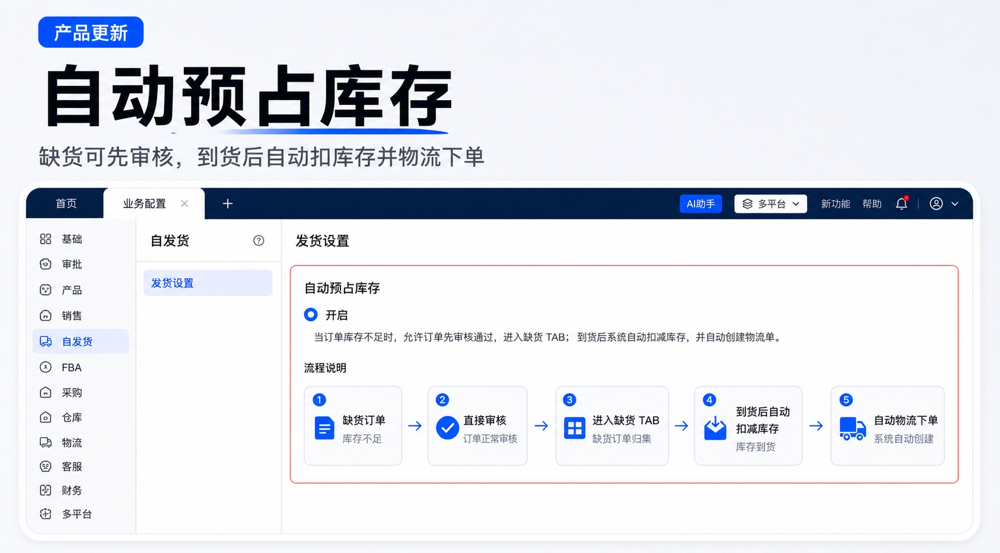Screen dimensions: 1000x553
Task: Switch to the 首页 tab
Action: click(x=66, y=204)
